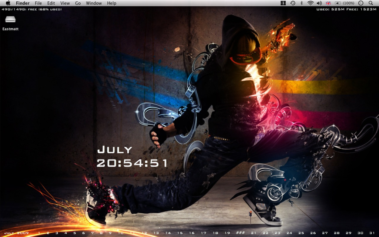The image size is (379, 237).
Task: Open the Wi-Fi status menu
Action: point(311,3)
